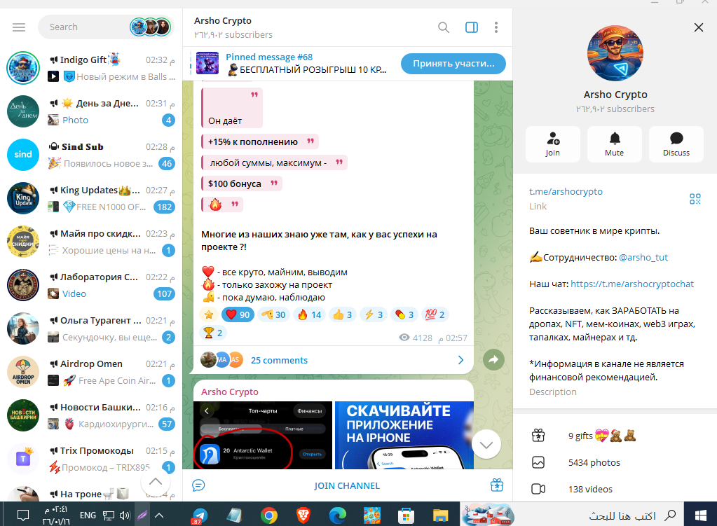717x526 pixels.
Task: Open the stories avatars in search bar
Action: coord(150,27)
